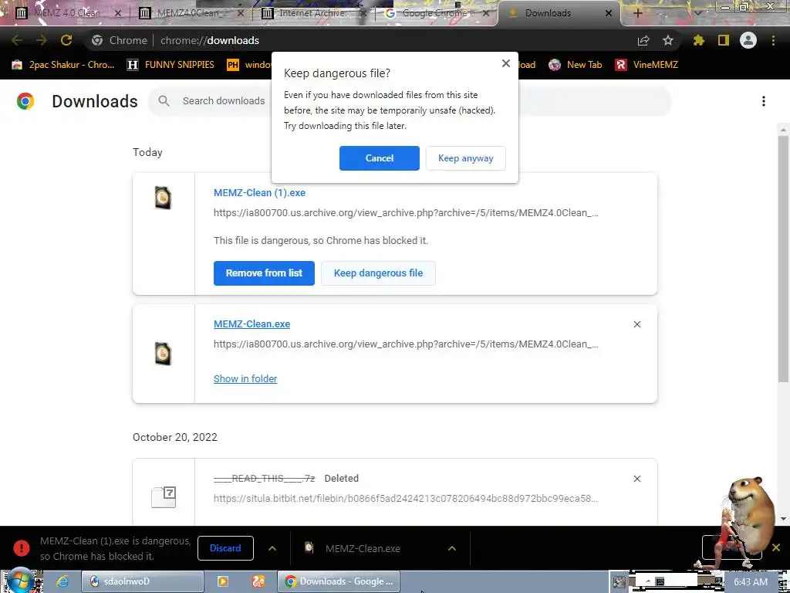This screenshot has height=593, width=790.
Task: Click the orange taskbar icon beside media player
Action: [x=258, y=581]
